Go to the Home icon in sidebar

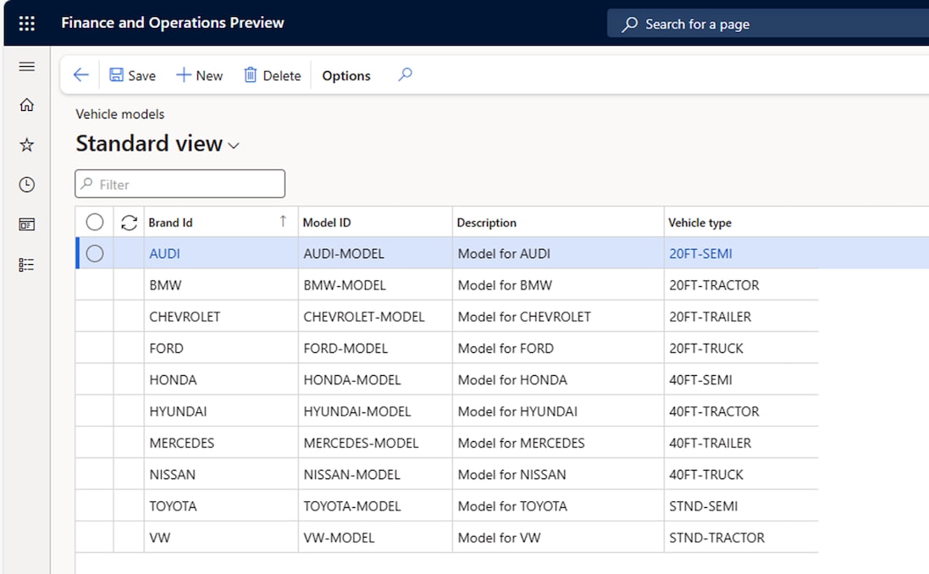coord(26,105)
